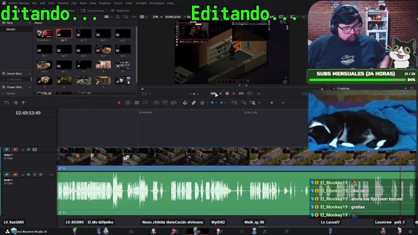
Task: Lock the Audio 1 track
Action: [x=23, y=175]
